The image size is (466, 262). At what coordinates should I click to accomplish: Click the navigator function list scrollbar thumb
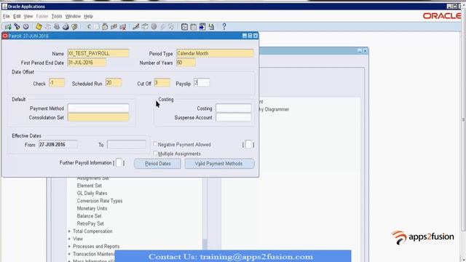point(205,245)
